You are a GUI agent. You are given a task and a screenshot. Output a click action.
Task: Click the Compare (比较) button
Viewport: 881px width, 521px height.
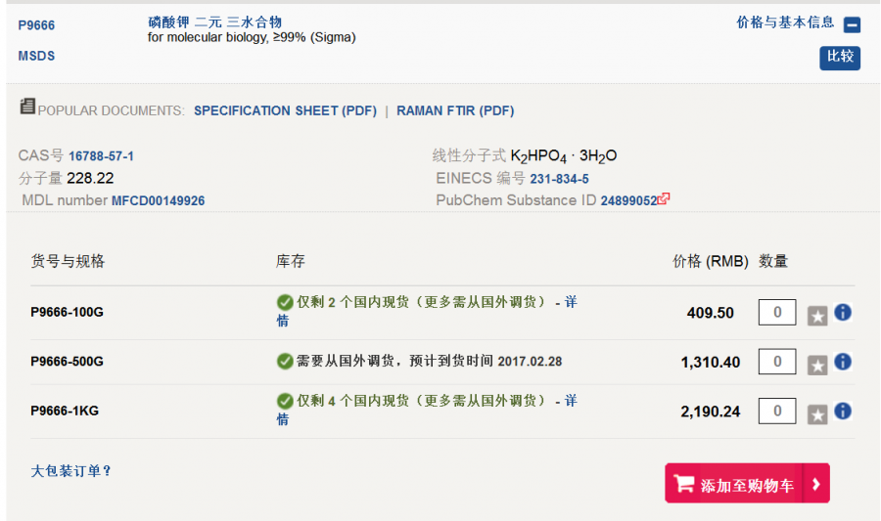pyautogui.click(x=840, y=57)
